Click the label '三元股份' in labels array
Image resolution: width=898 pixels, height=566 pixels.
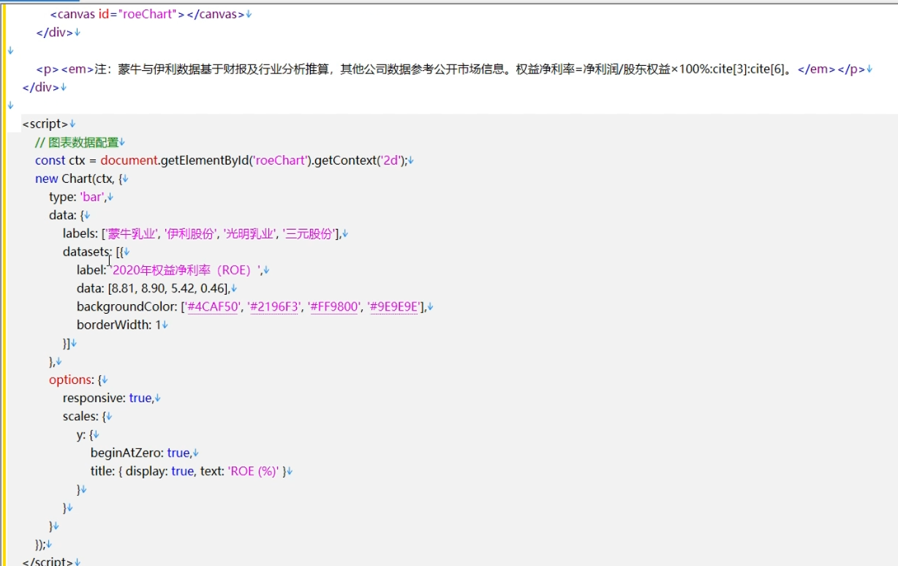[x=309, y=233]
